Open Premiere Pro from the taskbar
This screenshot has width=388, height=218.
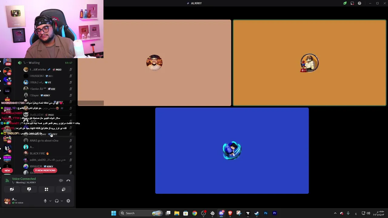(x=275, y=213)
